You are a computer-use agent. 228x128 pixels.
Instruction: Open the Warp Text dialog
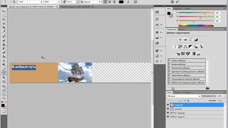128,2
